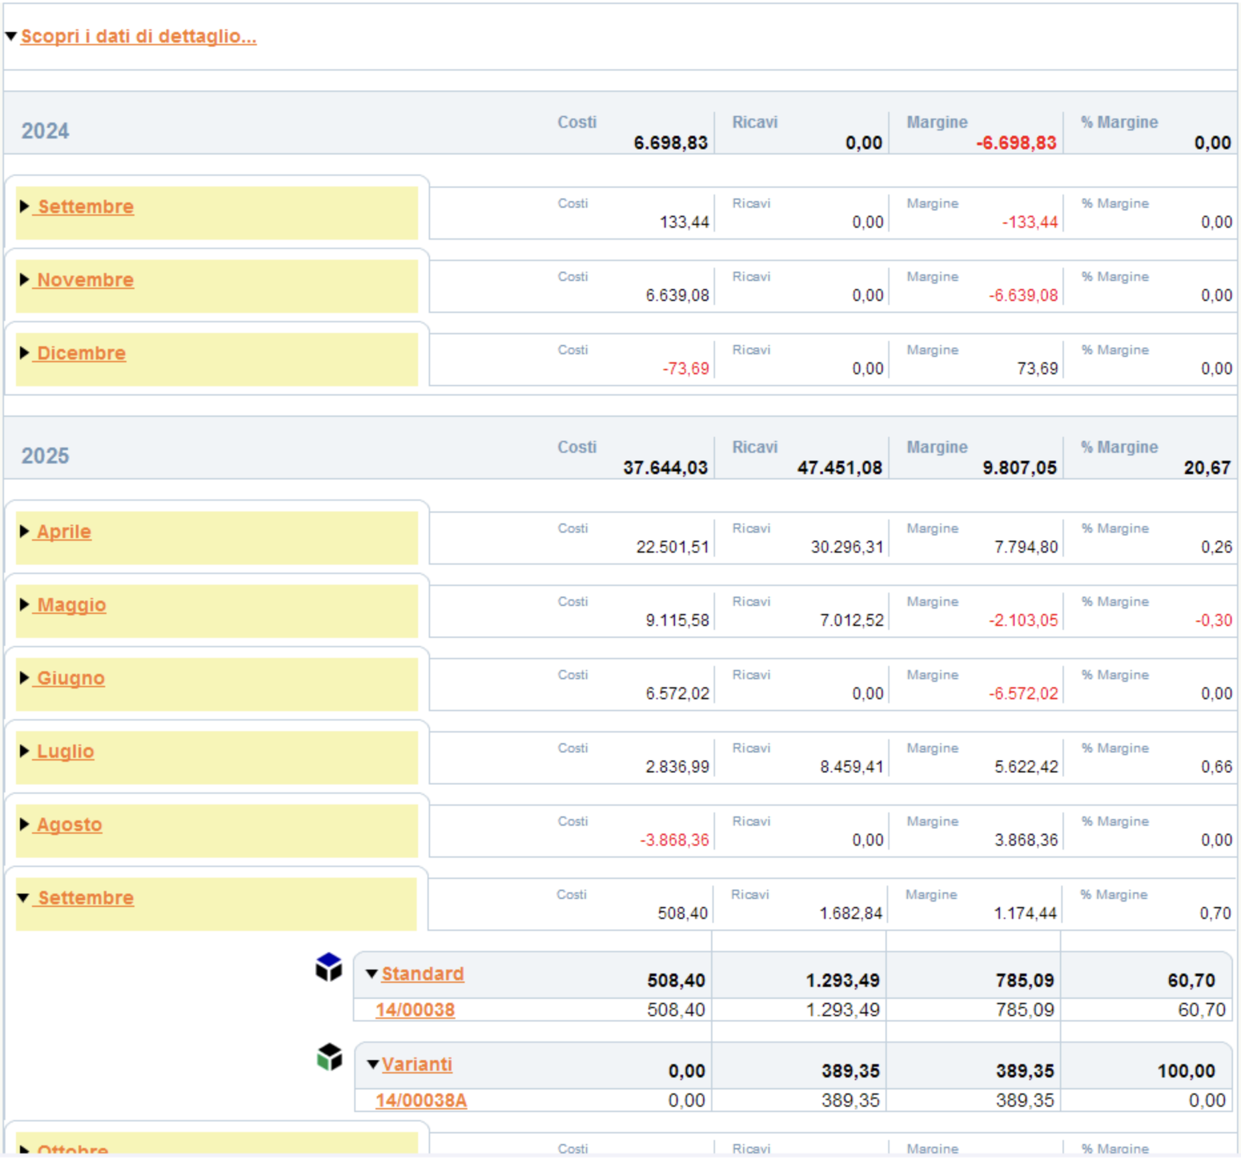Open the Luglio month link

[65, 751]
